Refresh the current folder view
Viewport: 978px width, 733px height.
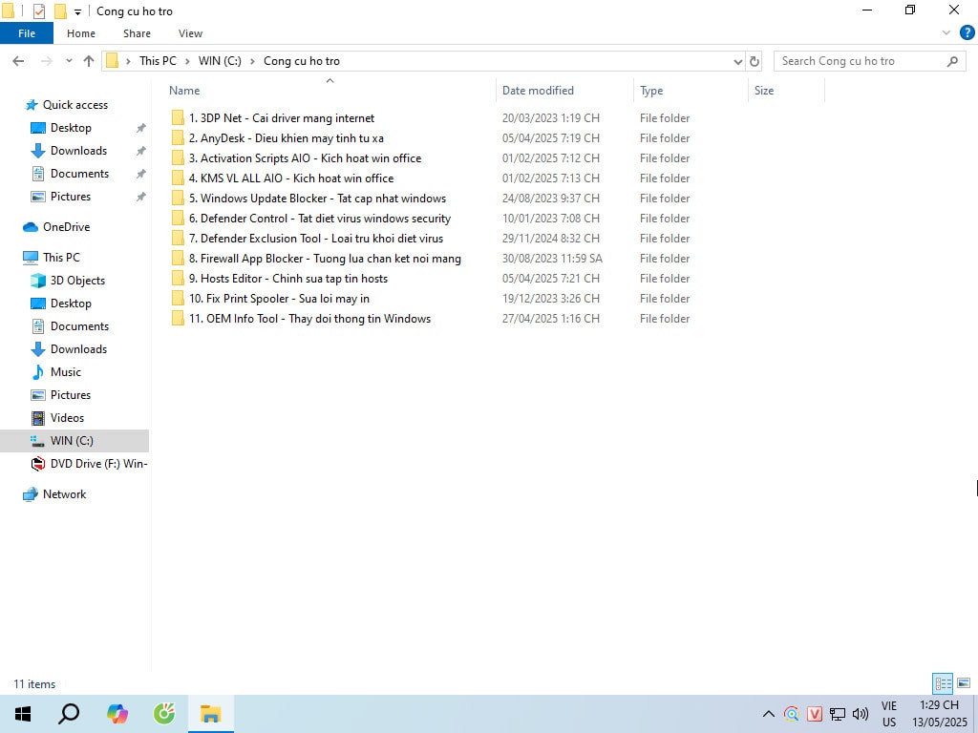click(x=755, y=61)
